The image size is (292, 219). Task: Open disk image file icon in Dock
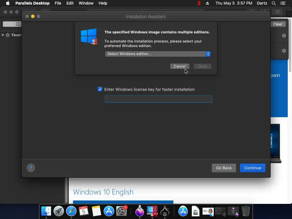point(195,211)
